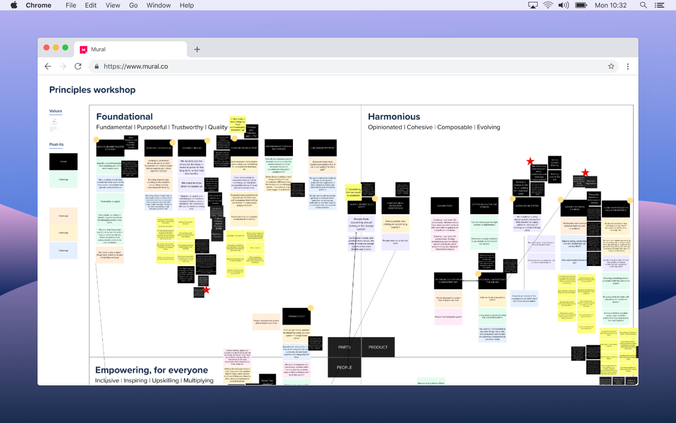The image size is (676, 423).
Task: Click the browser back arrow
Action: pos(48,66)
